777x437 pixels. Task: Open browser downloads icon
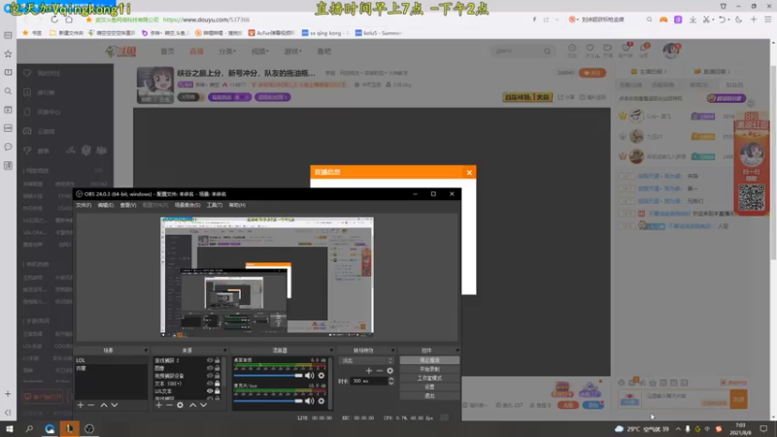[693, 19]
